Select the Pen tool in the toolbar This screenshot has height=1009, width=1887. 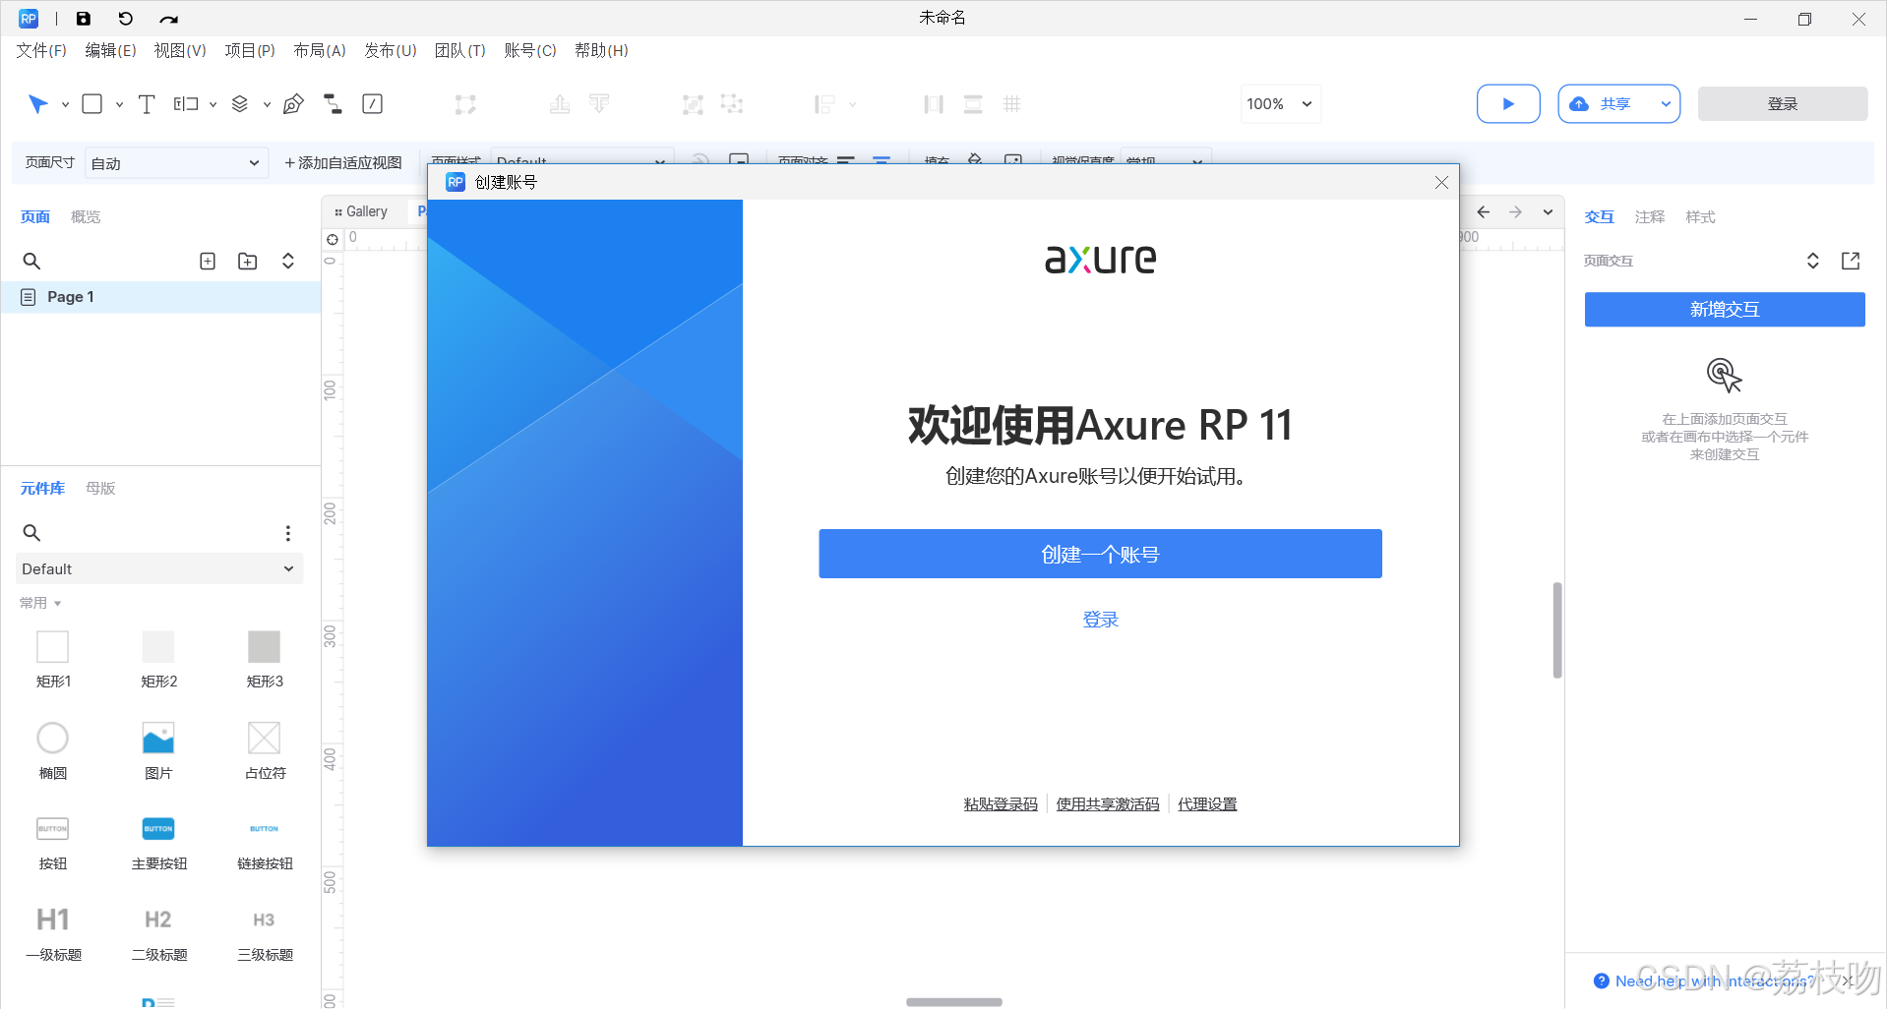click(x=293, y=103)
